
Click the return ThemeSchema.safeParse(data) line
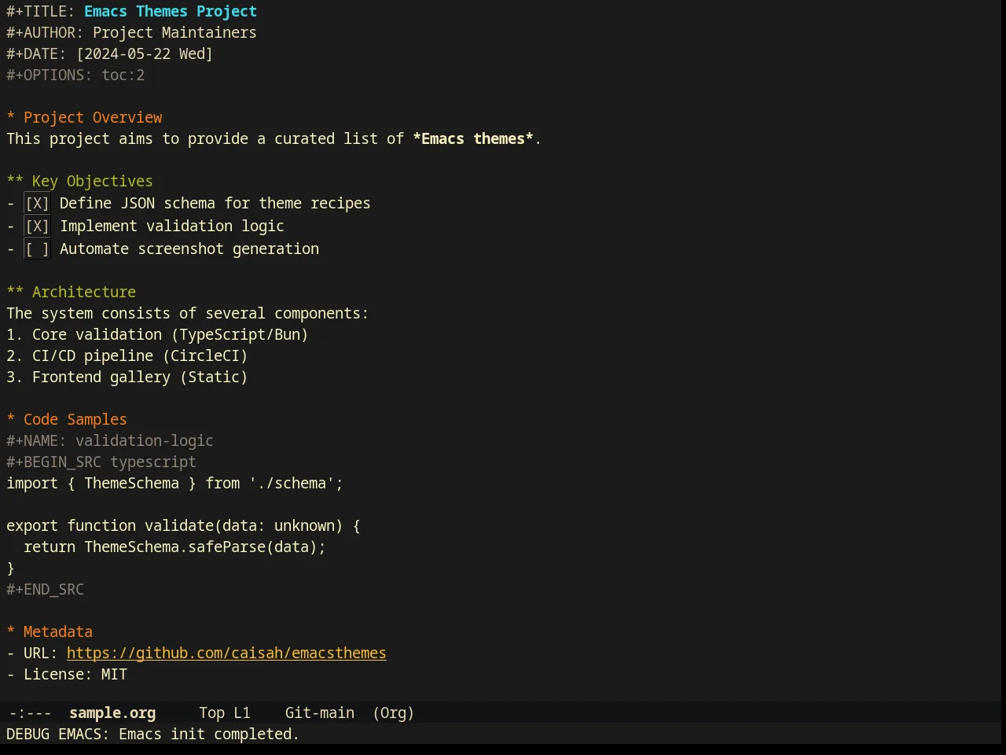[174, 547]
